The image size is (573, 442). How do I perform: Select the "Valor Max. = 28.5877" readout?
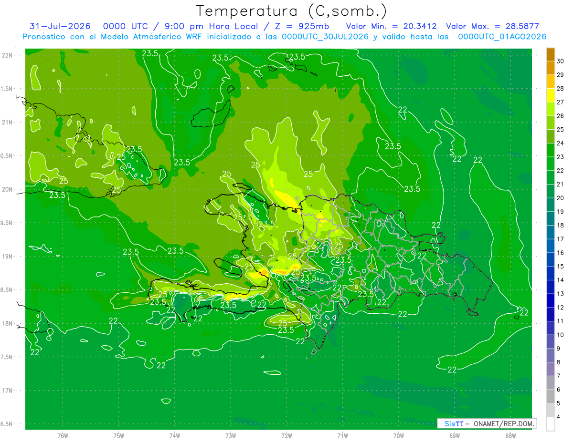pos(492,26)
